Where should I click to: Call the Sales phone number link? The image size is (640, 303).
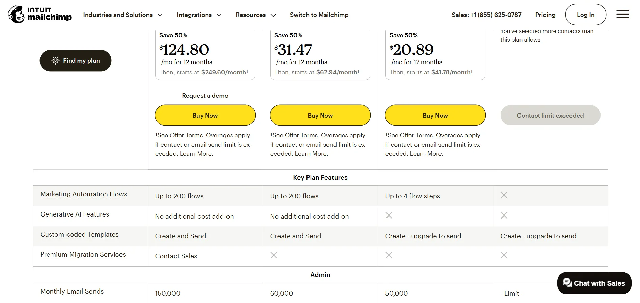click(x=486, y=15)
